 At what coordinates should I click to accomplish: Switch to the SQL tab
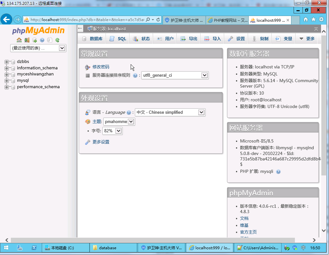(118, 39)
